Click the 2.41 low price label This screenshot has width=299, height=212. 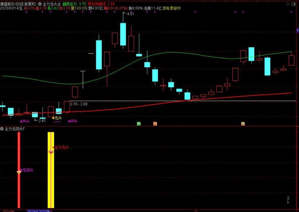[x=42, y=120]
